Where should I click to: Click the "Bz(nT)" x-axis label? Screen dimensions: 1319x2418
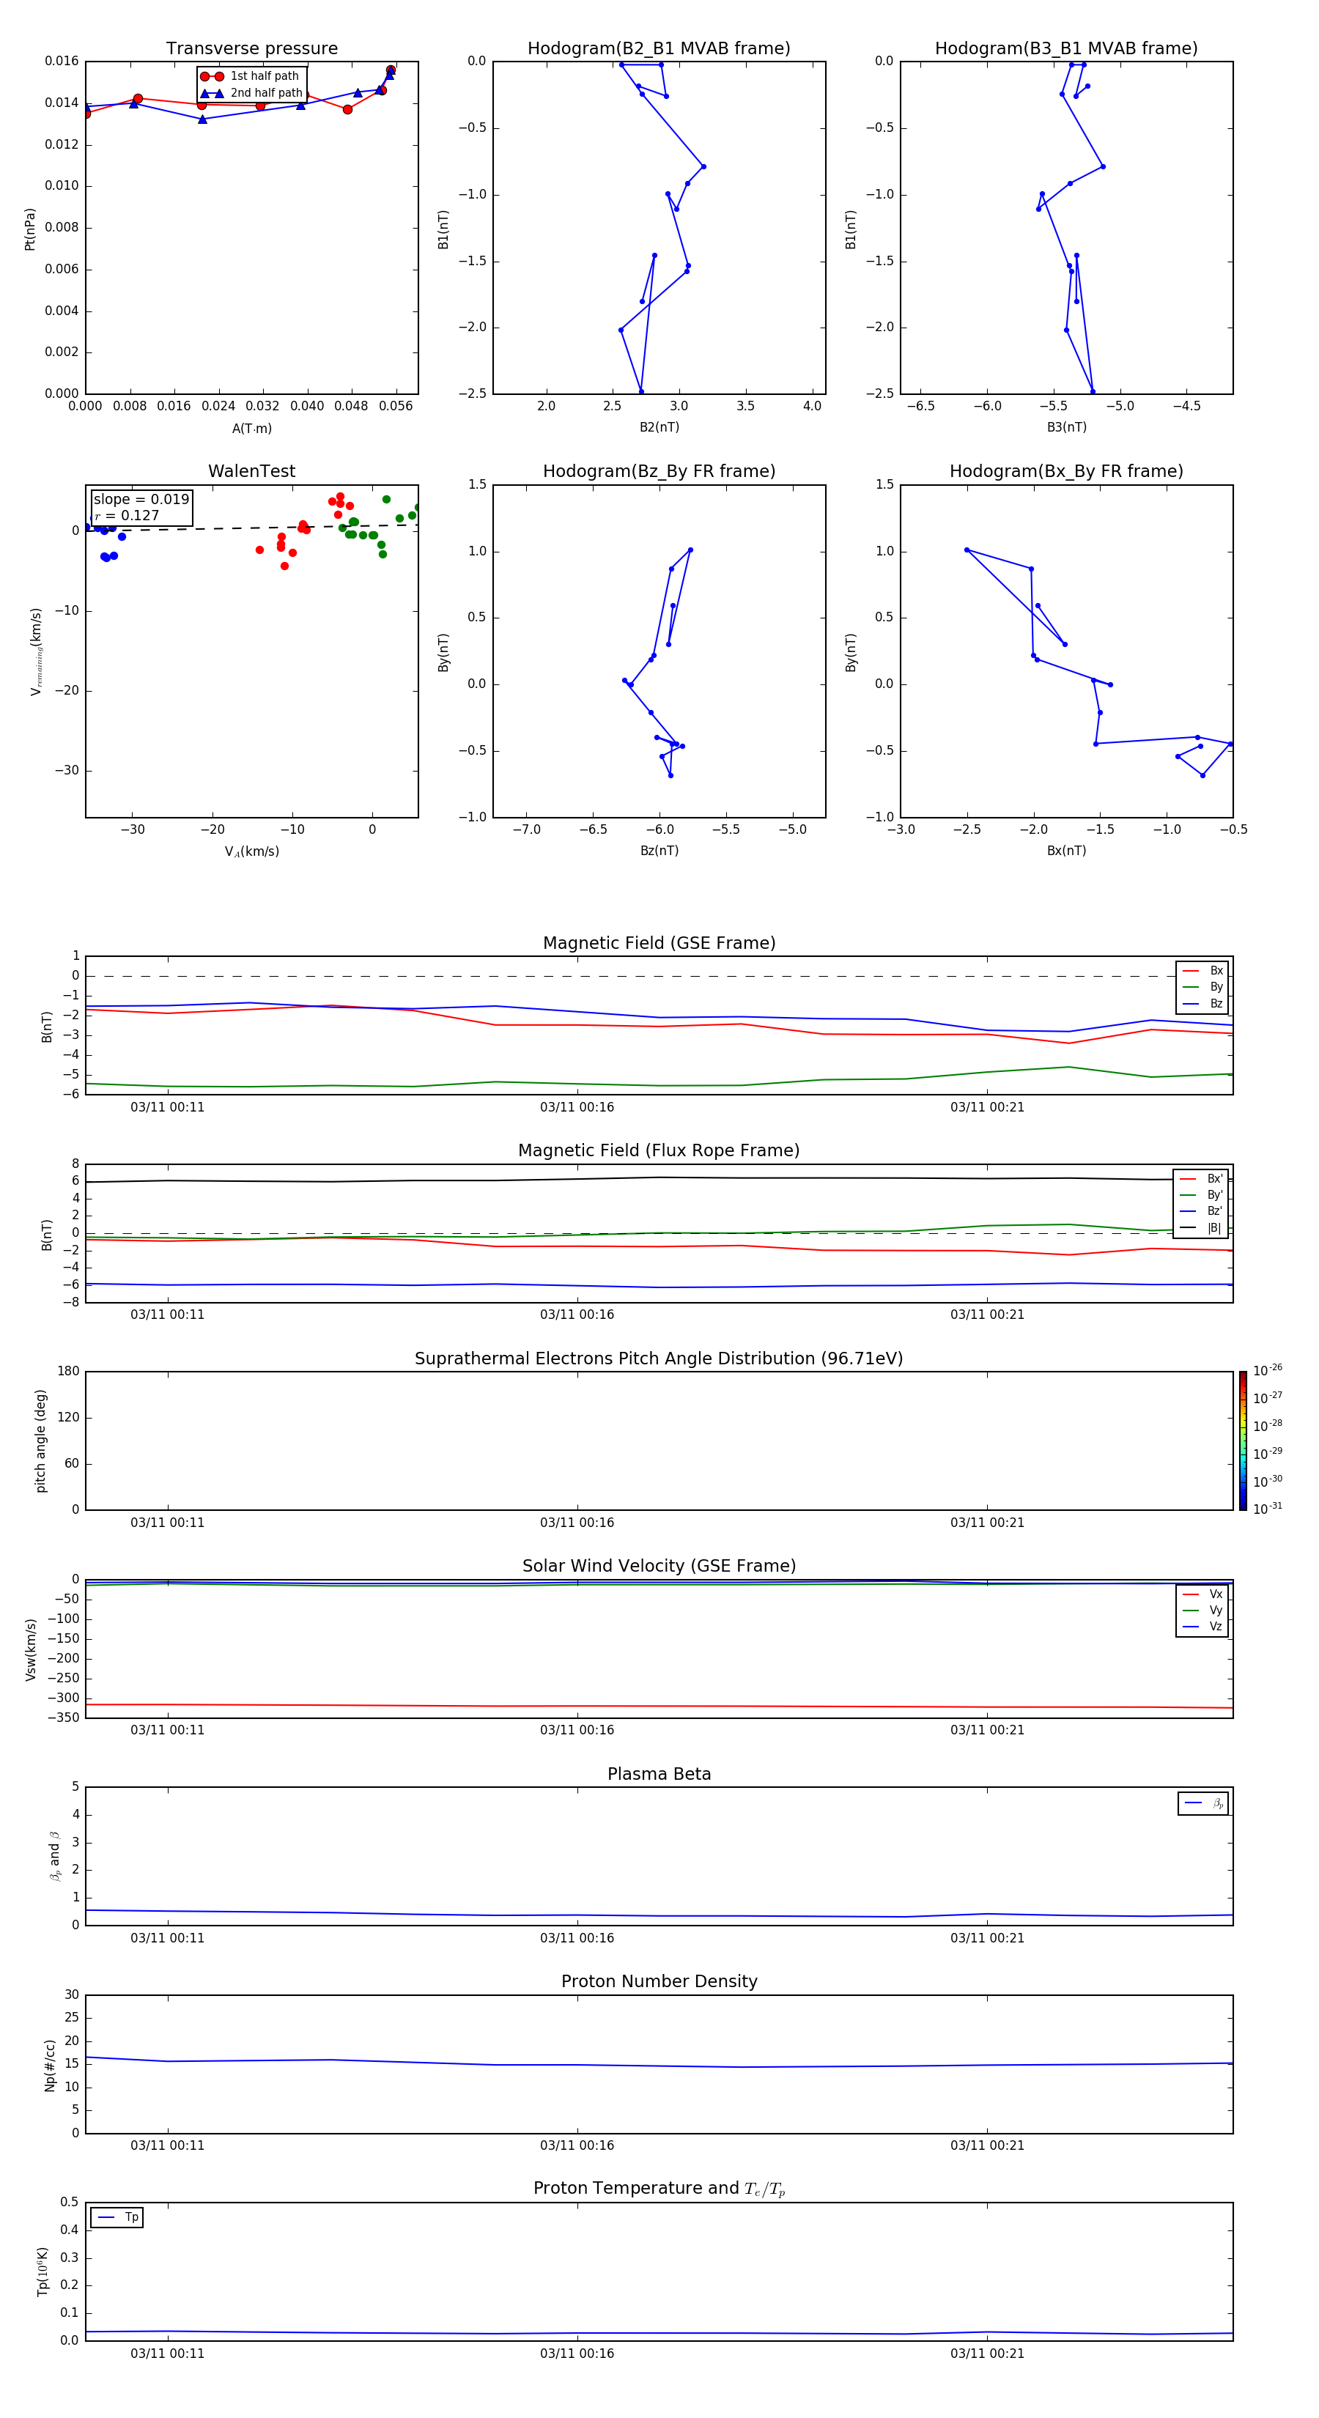click(659, 851)
